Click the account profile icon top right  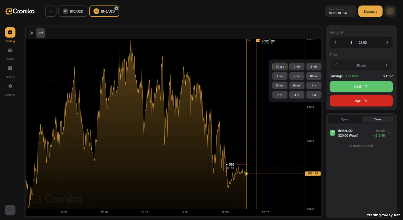tap(390, 11)
